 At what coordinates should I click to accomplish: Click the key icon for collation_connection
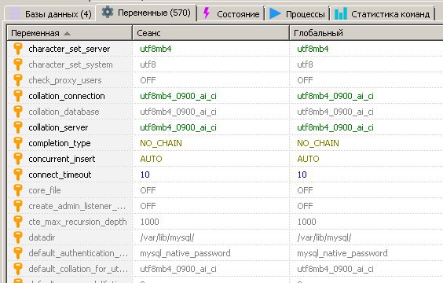(18, 96)
